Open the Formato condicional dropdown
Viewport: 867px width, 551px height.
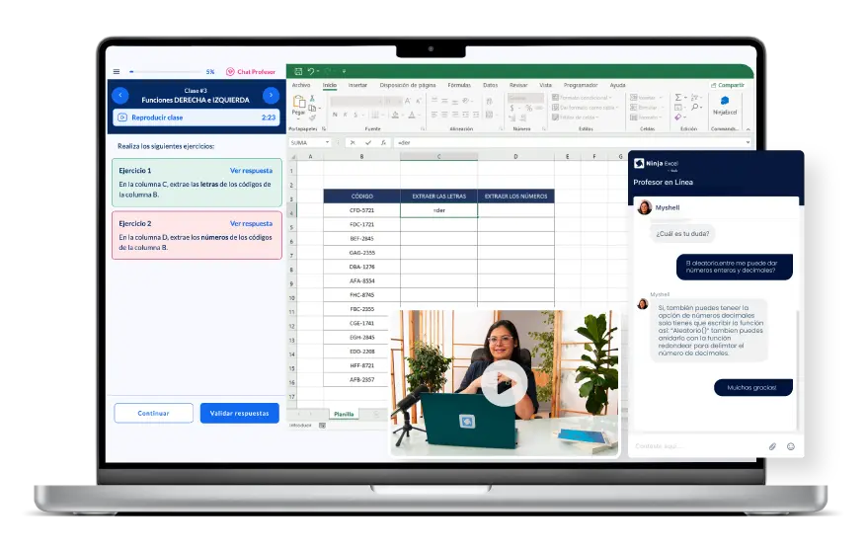(x=583, y=98)
